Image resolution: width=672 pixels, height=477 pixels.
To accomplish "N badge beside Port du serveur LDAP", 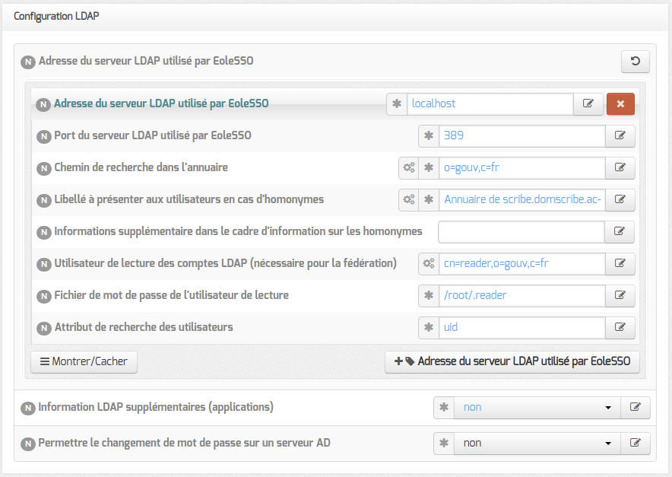I will [44, 137].
